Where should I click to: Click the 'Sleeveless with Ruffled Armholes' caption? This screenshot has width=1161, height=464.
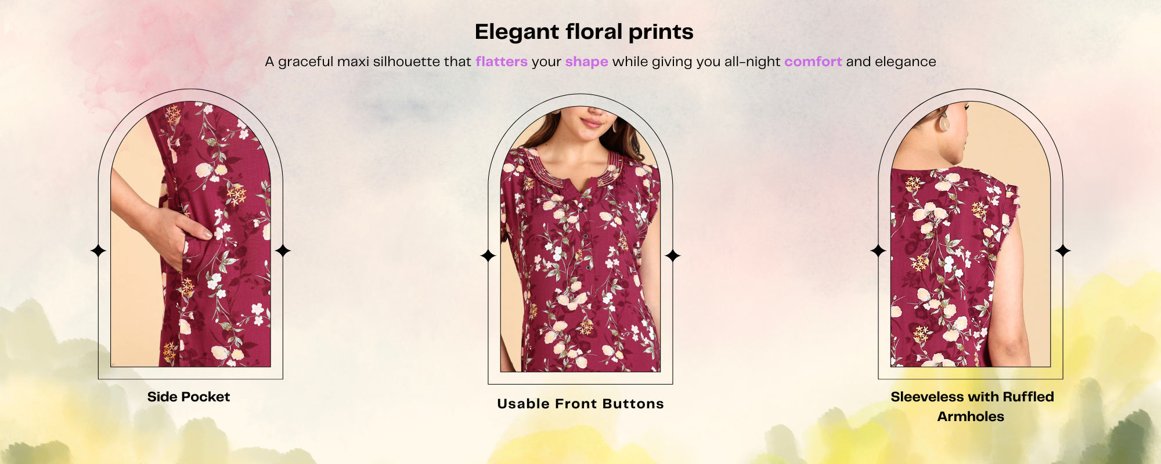pyautogui.click(x=972, y=407)
